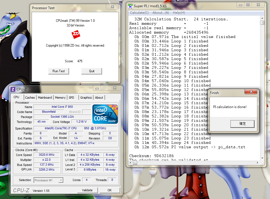Click the Intel Core i7 950 name field

pyautogui.click(x=62, y=107)
